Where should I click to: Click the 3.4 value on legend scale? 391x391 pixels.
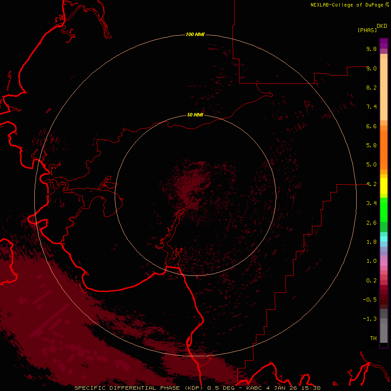pyautogui.click(x=371, y=203)
